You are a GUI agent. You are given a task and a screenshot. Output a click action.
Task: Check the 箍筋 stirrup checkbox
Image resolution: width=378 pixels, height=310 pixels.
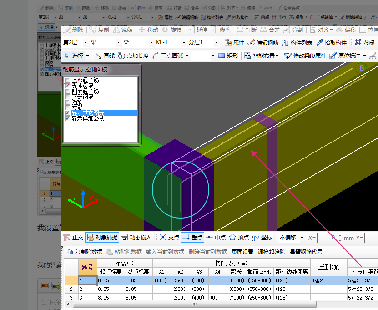[67, 102]
